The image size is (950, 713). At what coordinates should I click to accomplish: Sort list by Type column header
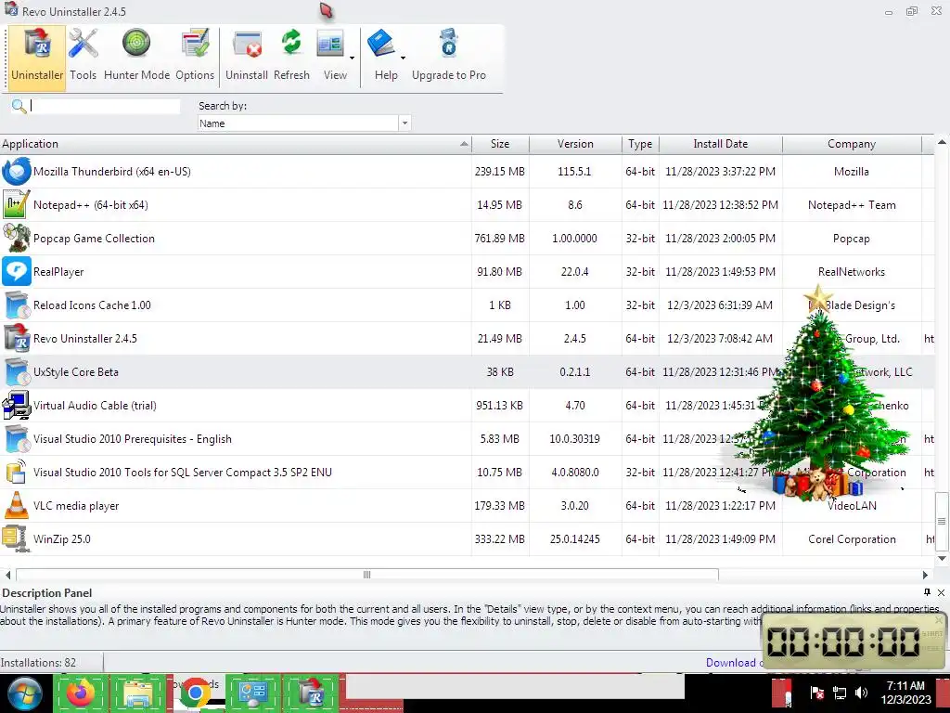click(640, 144)
